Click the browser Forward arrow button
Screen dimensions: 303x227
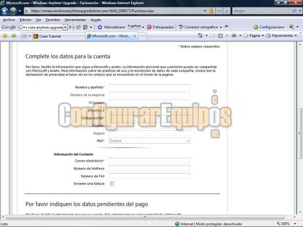[13, 11]
